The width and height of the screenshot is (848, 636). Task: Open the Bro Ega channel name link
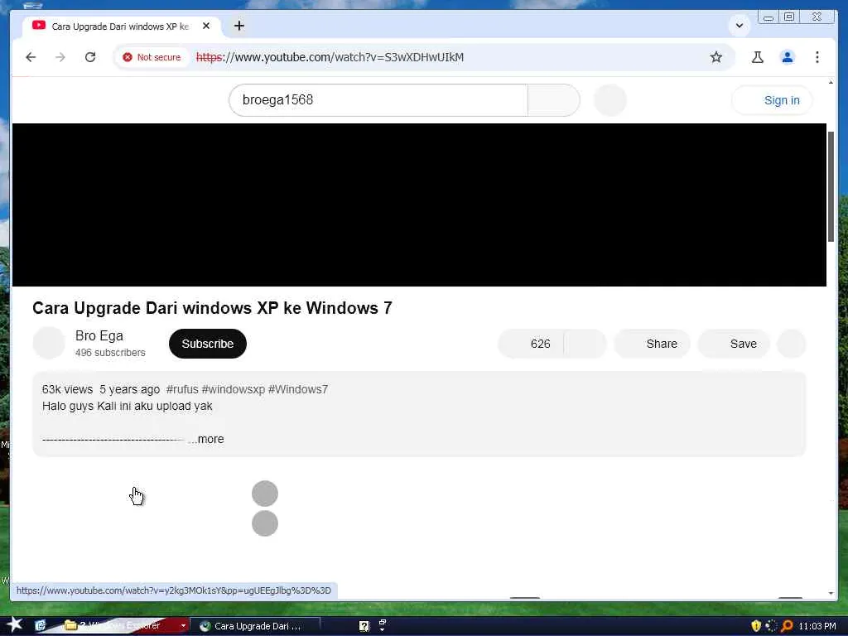(99, 336)
